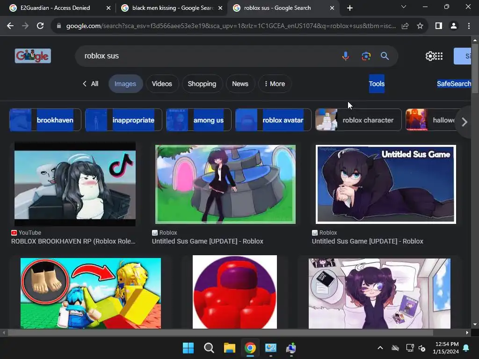Search by image with Google Lens icon

tap(366, 56)
